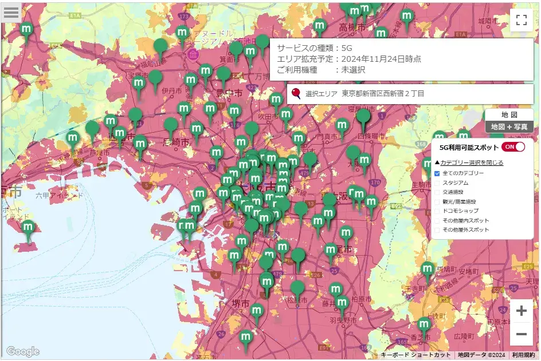
Task: Switch to the 地図 map view
Action: click(509, 115)
